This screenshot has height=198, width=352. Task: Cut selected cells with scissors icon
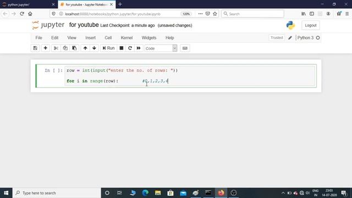click(x=56, y=48)
